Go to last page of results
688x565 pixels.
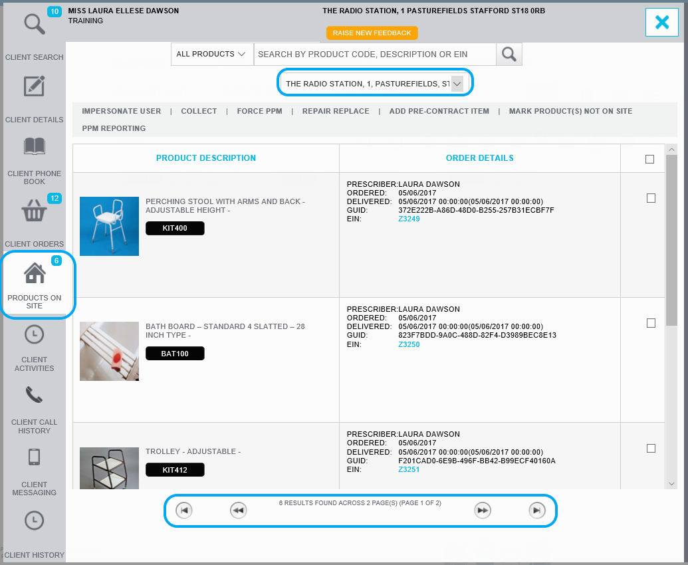click(536, 510)
